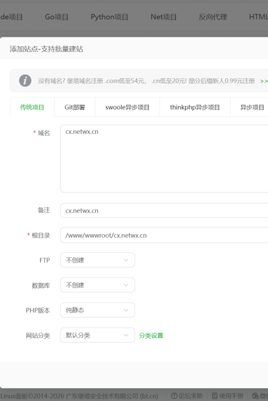Open the FTP dropdown set to 不创建
The width and height of the screenshot is (268, 401).
tap(97, 260)
